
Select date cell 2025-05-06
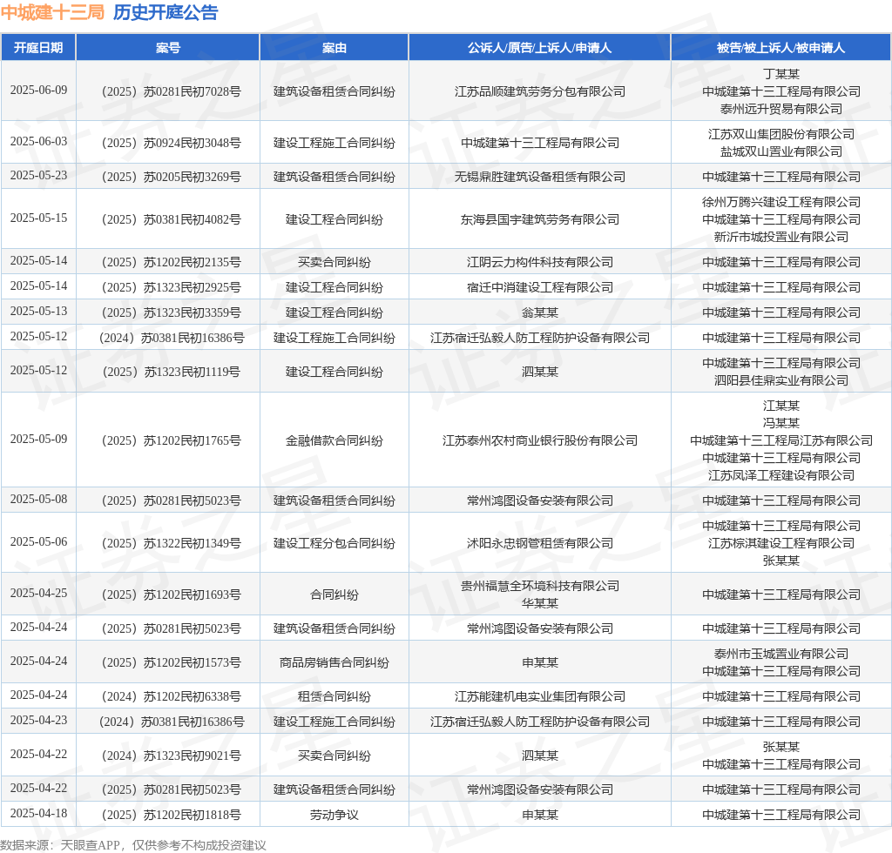pos(38,542)
